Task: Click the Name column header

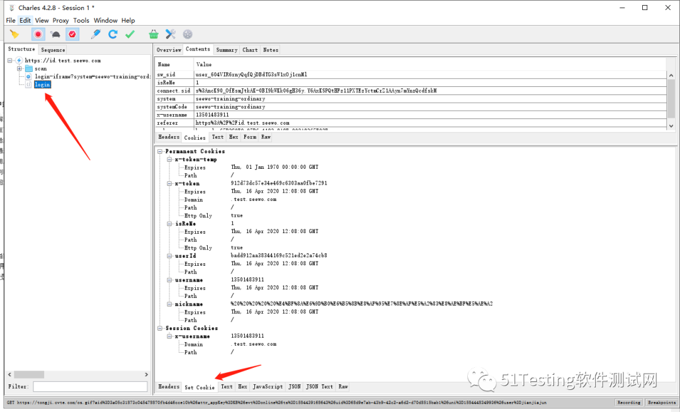Action: [x=174, y=64]
